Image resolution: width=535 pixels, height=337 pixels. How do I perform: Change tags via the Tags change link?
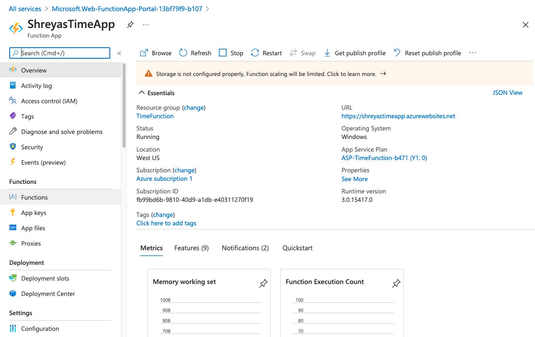coord(163,215)
